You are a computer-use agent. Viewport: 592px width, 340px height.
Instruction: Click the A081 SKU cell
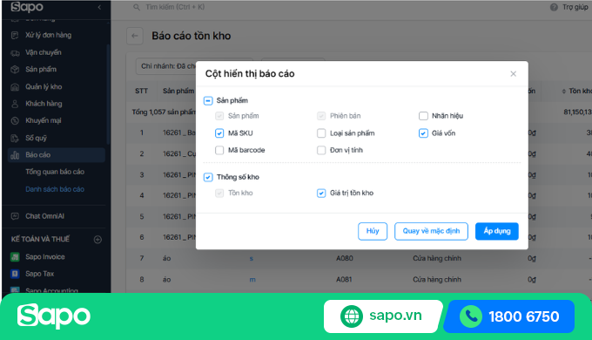pos(344,280)
